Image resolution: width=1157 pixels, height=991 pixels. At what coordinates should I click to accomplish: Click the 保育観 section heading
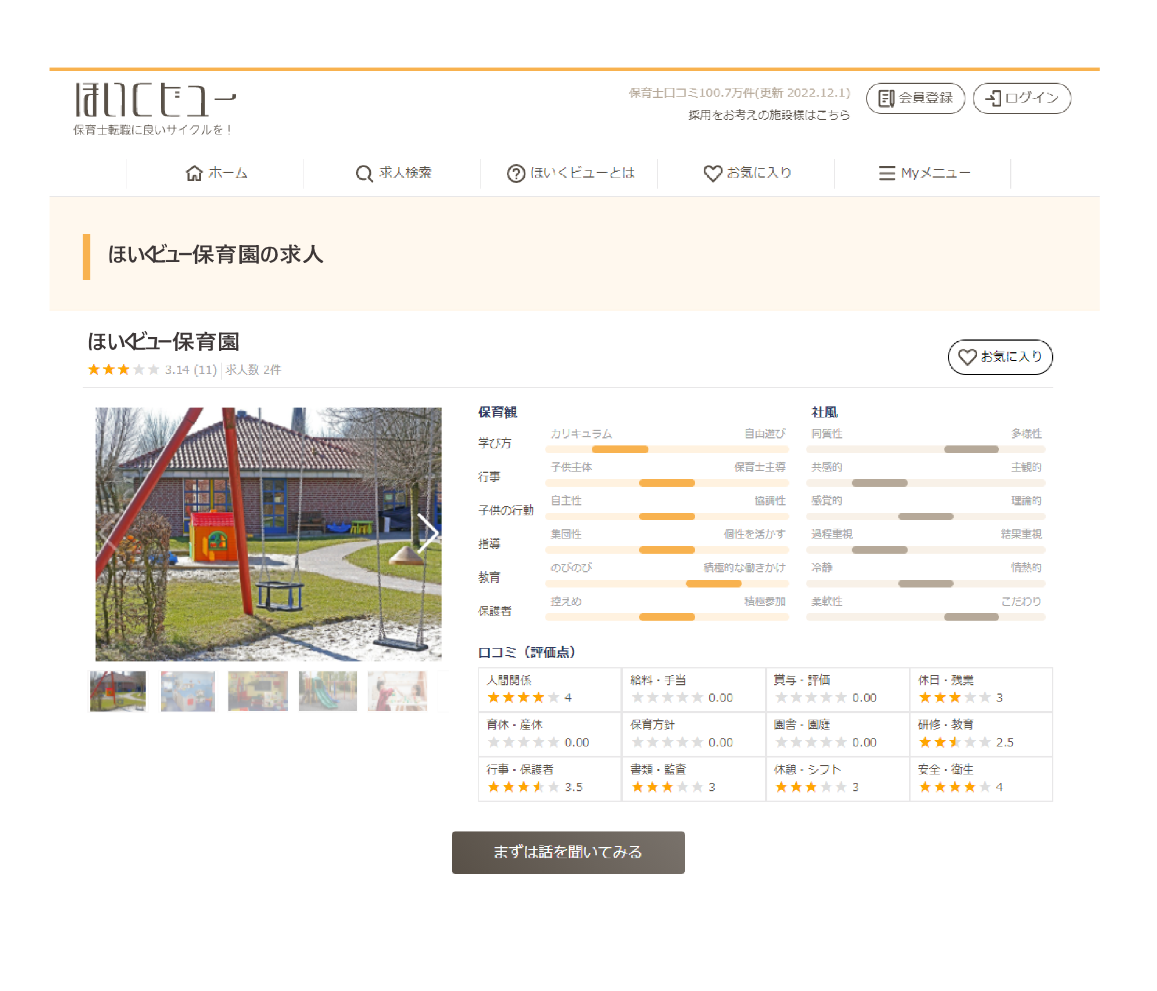[498, 412]
